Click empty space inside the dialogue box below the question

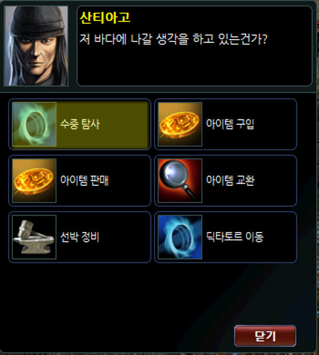pyautogui.click(x=194, y=66)
